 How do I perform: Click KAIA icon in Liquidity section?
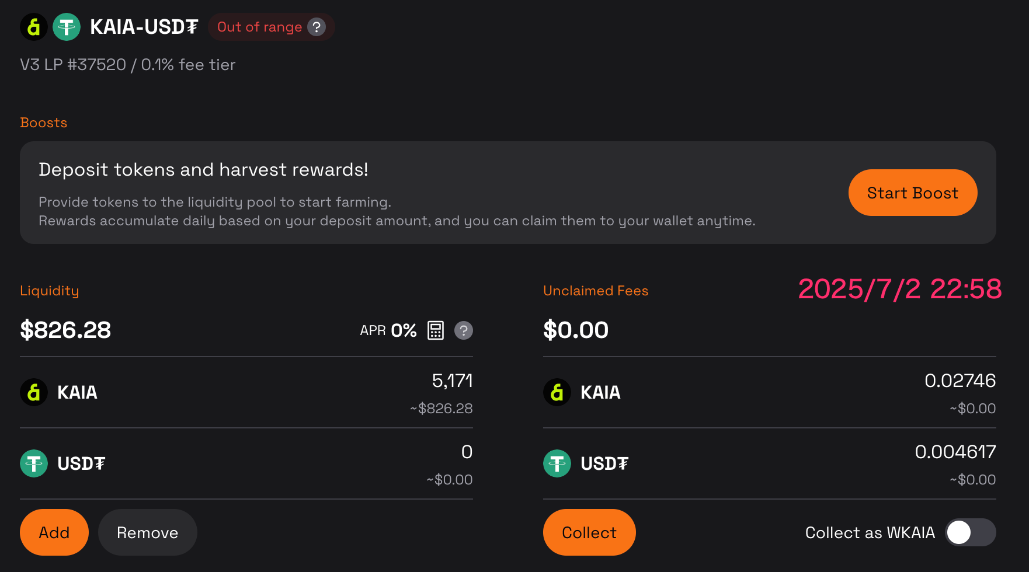pyautogui.click(x=34, y=392)
